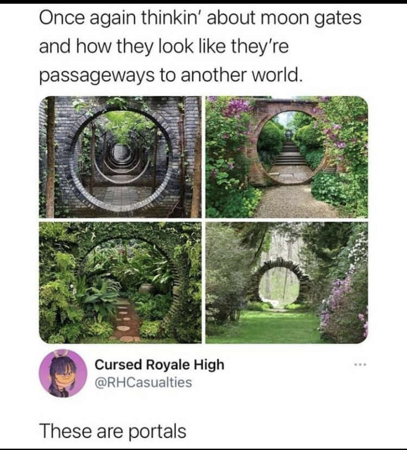Click the stone steps inside the brick moon gate
This screenshot has height=450, width=407.
(290, 154)
